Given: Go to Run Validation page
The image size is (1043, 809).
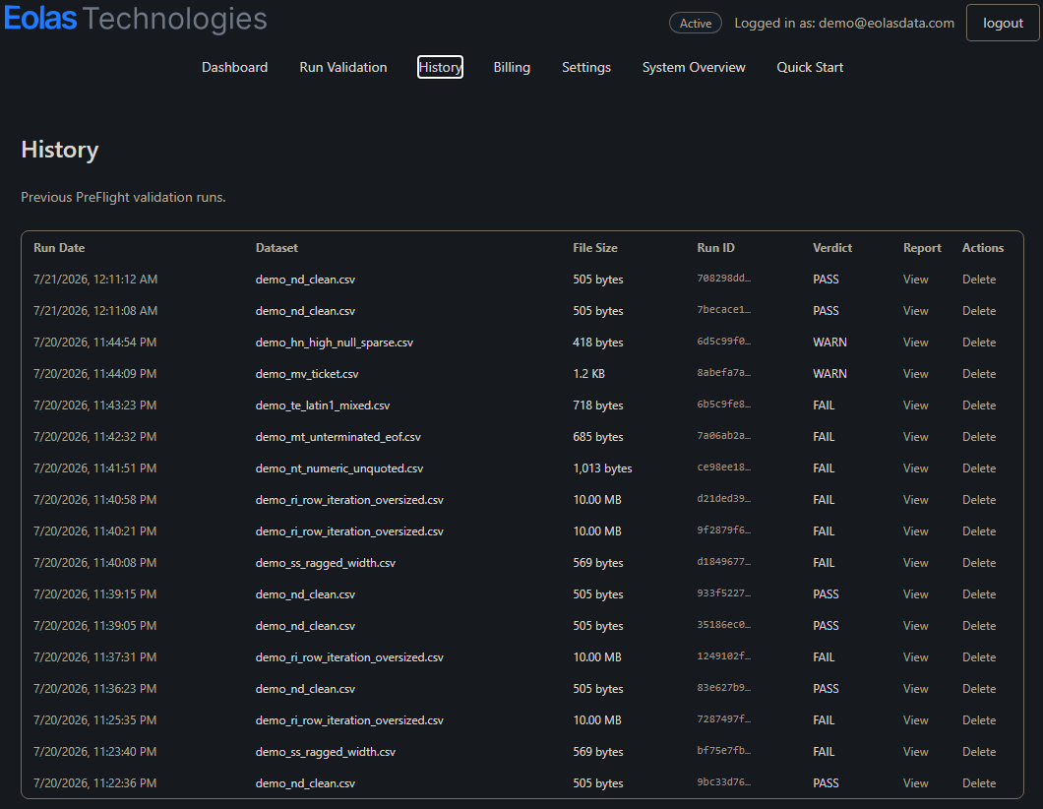Looking at the screenshot, I should 342,67.
